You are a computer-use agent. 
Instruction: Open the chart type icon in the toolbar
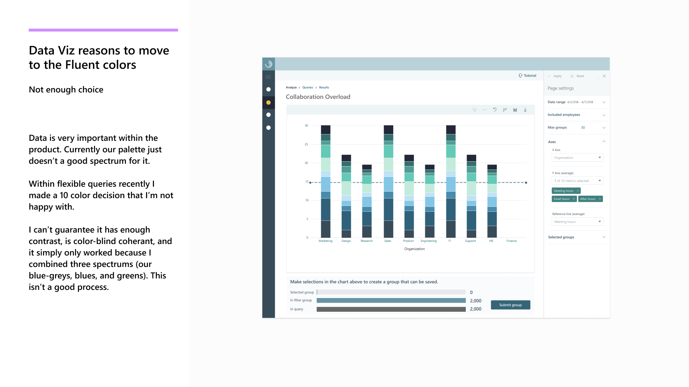[515, 110]
